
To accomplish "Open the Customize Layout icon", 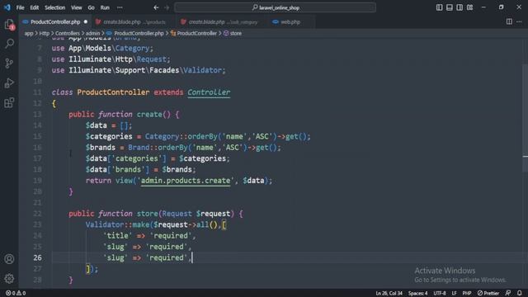I will pyautogui.click(x=469, y=7).
